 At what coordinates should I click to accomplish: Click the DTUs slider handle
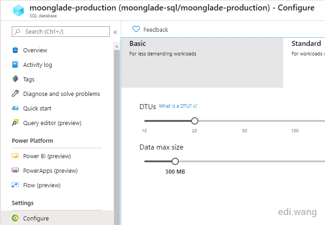pyautogui.click(x=195, y=121)
